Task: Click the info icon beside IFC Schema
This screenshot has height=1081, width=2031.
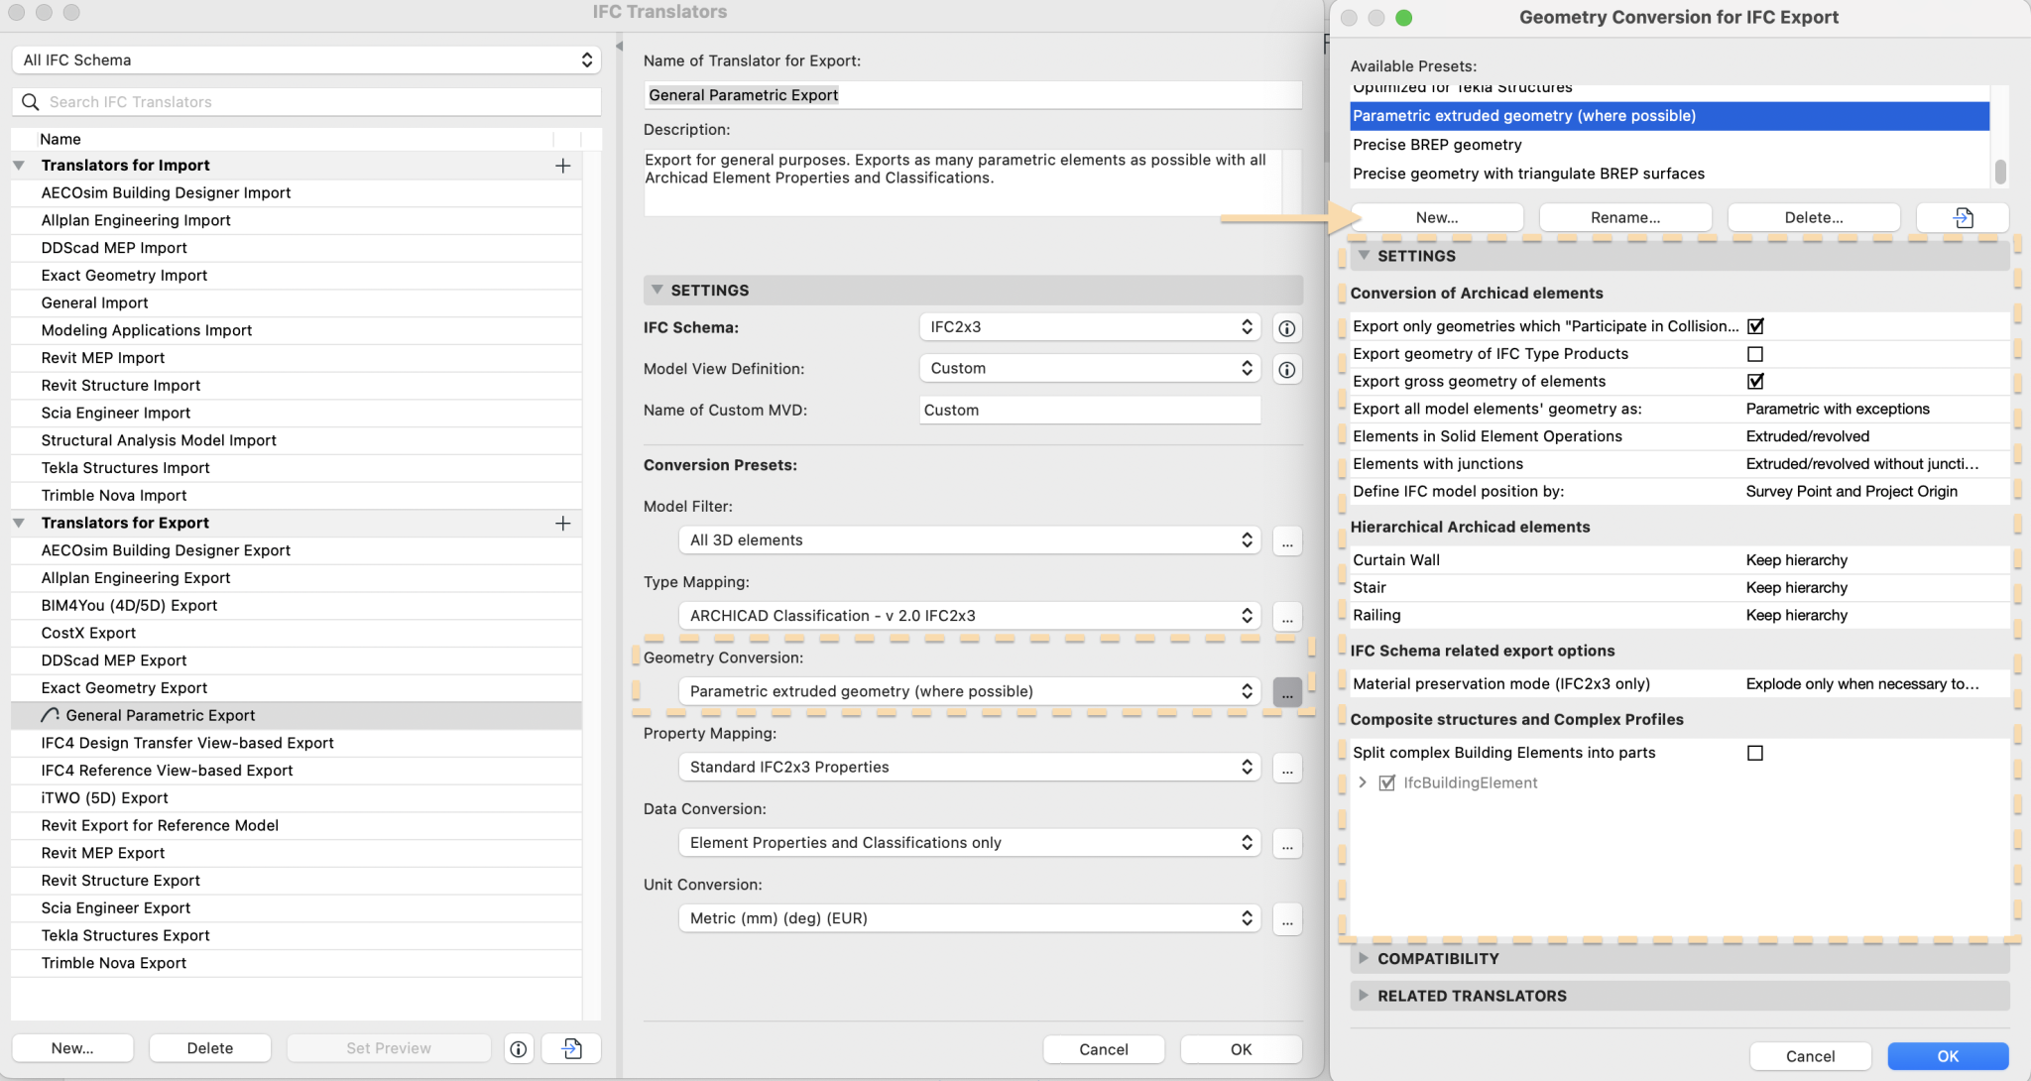Action: click(x=1286, y=328)
